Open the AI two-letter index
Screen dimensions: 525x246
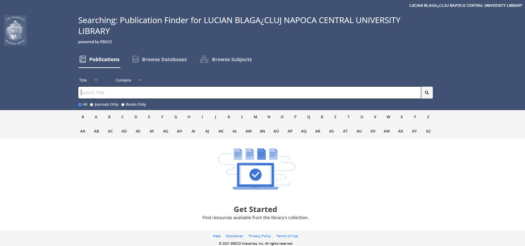(x=193, y=131)
